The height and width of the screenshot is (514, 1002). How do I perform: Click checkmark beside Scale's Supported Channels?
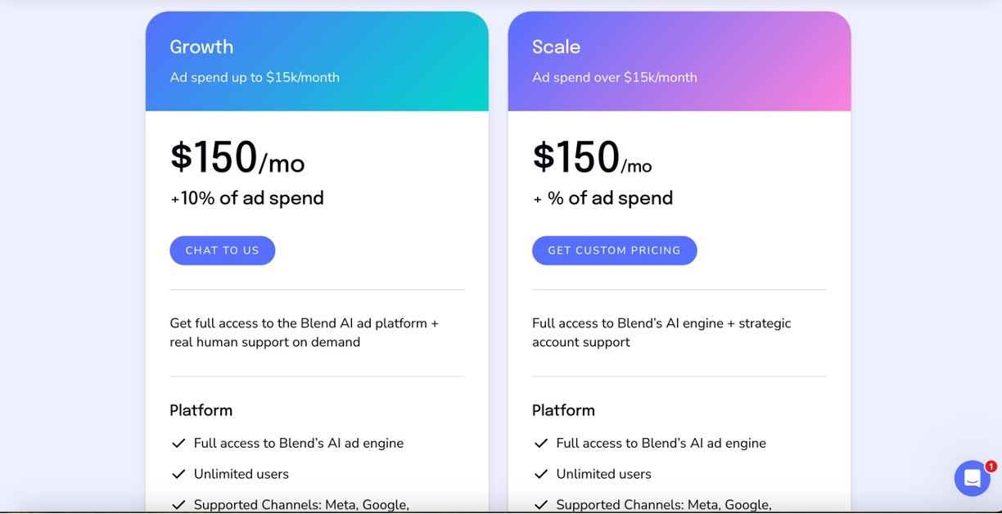coord(540,504)
